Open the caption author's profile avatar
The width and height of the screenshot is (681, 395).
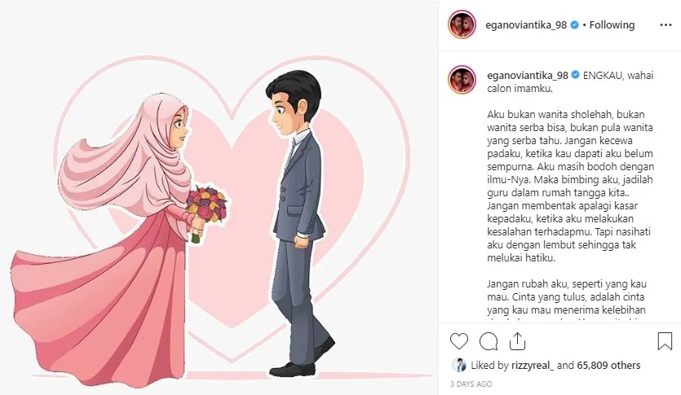pyautogui.click(x=462, y=80)
